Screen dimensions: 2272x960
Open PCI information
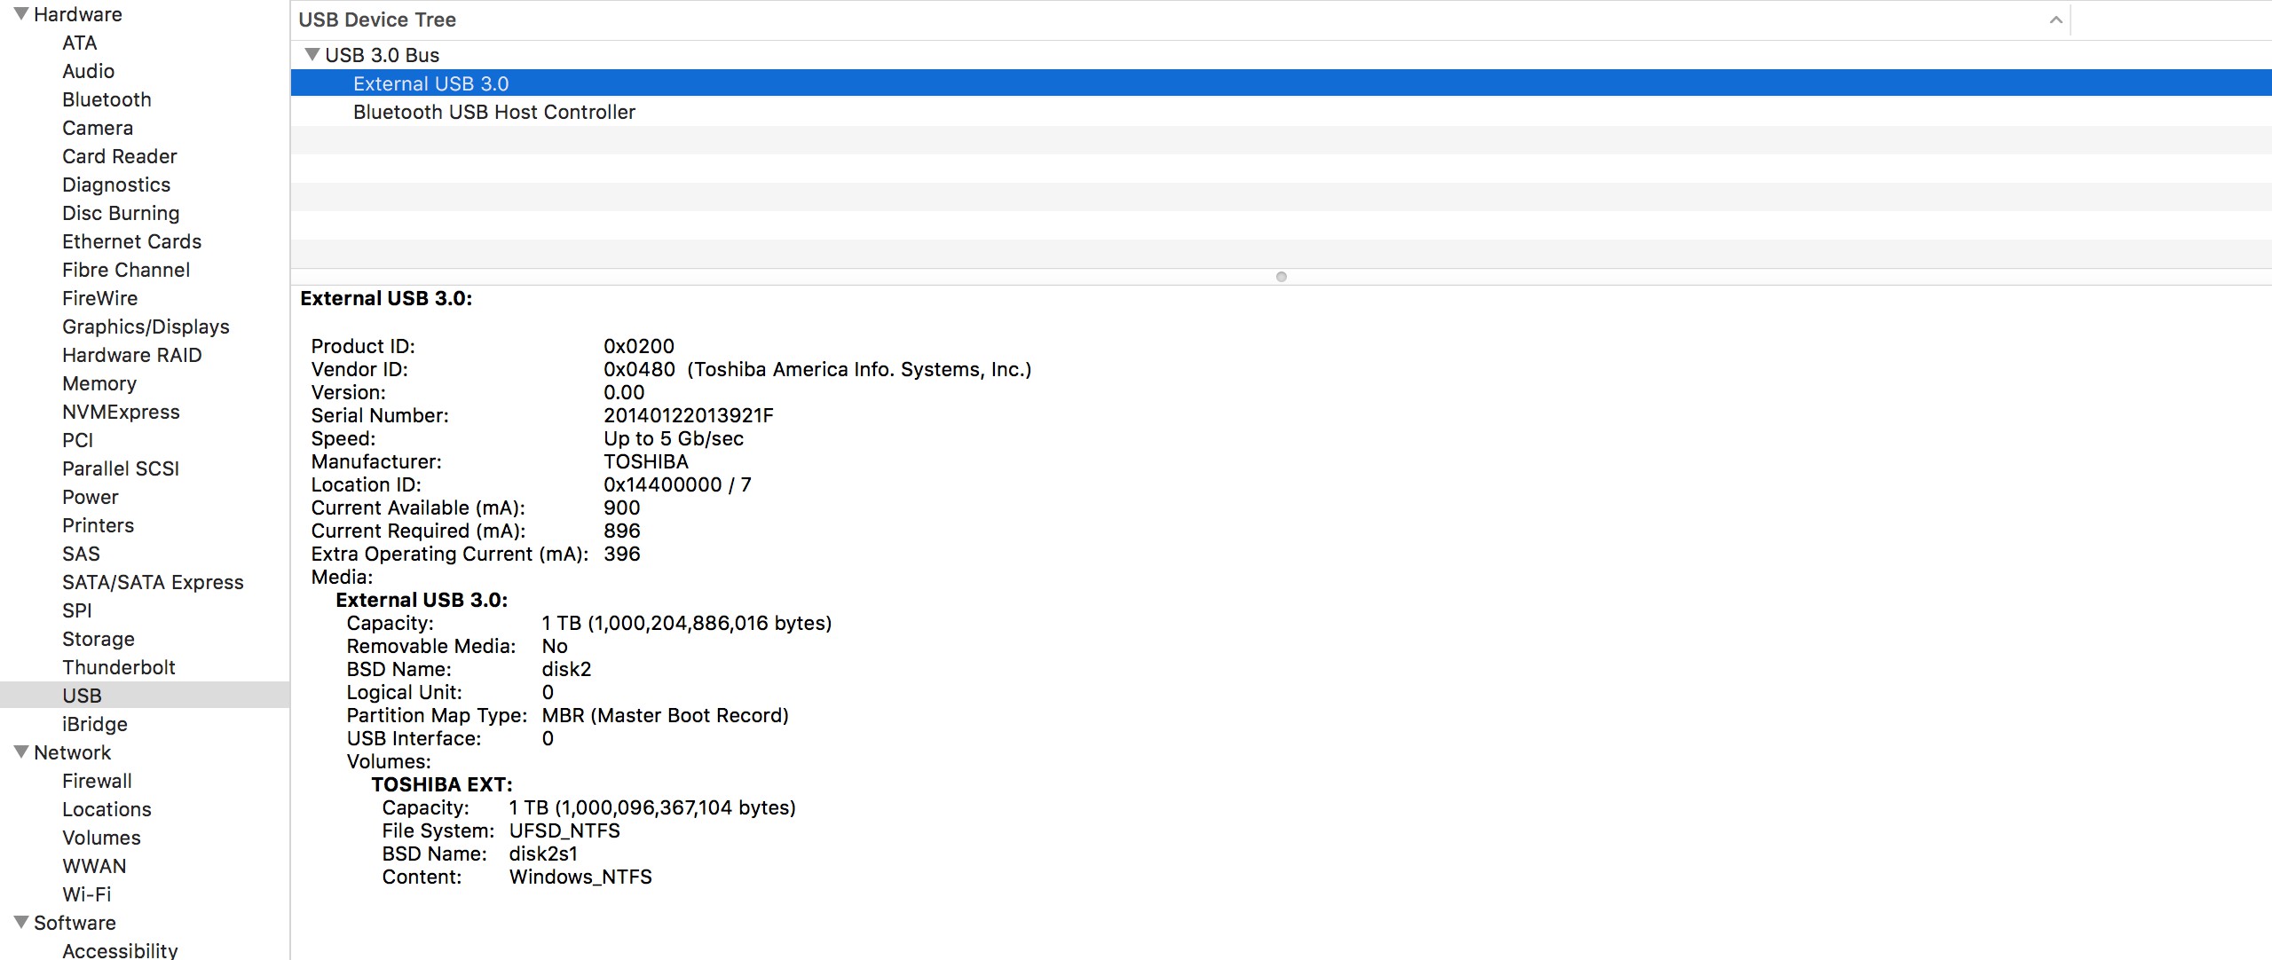77,440
